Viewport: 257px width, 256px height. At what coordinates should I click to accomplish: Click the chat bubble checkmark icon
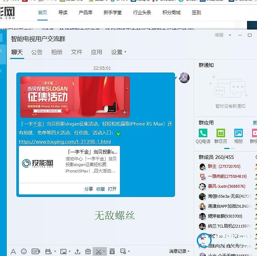click(x=123, y=251)
